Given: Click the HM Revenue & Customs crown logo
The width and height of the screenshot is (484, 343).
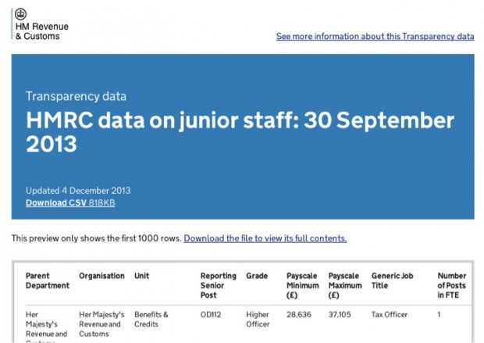Looking at the screenshot, I should point(20,14).
